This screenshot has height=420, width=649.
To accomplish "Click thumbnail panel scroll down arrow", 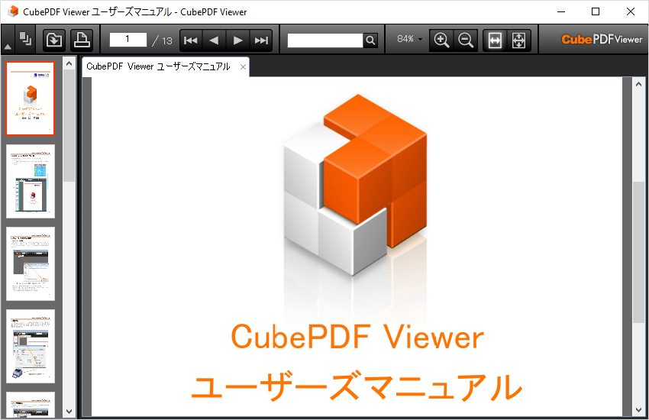I will (x=69, y=412).
